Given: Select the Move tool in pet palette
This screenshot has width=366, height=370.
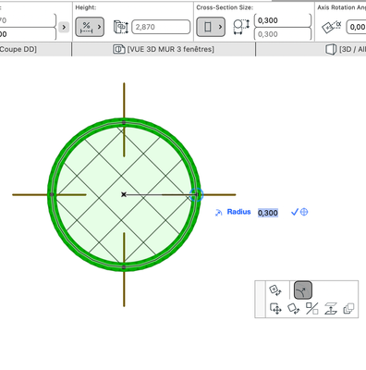Looking at the screenshot, I should pos(275,309).
